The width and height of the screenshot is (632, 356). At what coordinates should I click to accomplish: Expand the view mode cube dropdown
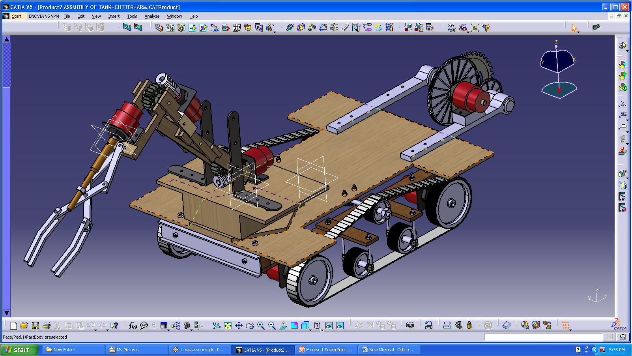(x=310, y=330)
